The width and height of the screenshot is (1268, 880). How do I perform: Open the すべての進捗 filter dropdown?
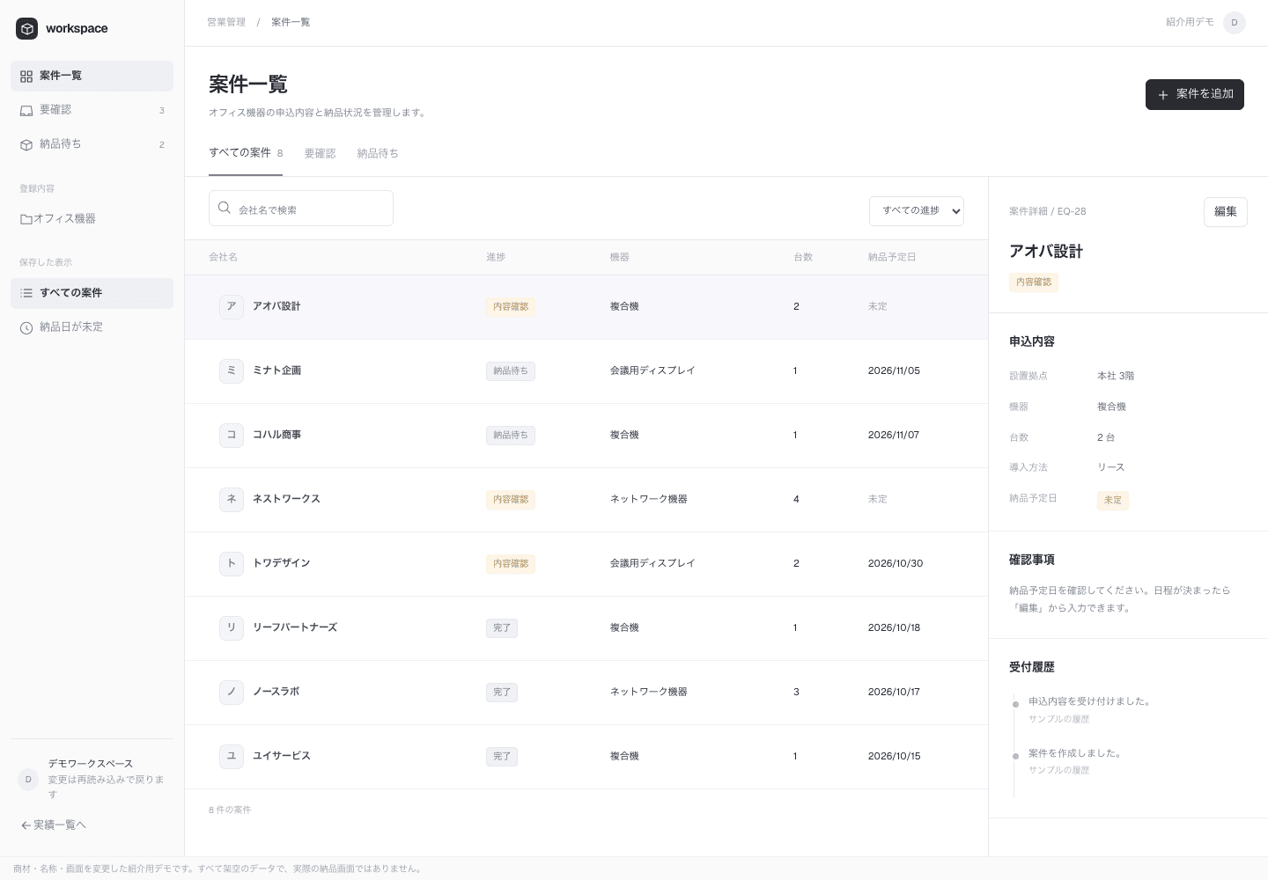[917, 211]
